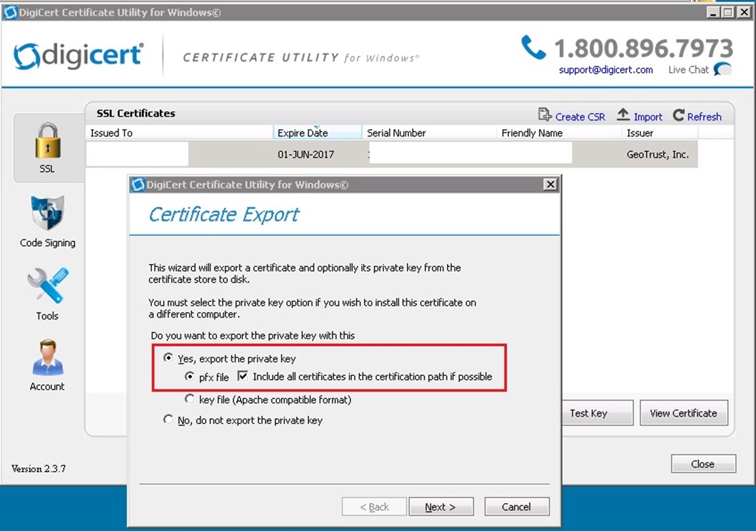The height and width of the screenshot is (531, 756).
Task: Click the disabled Back button
Action: 374,507
